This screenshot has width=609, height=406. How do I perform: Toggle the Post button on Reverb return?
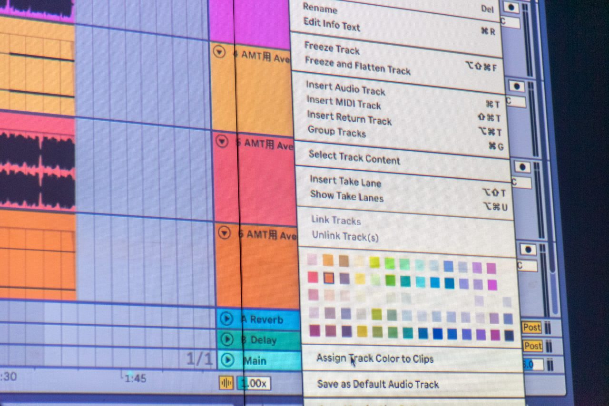click(531, 327)
